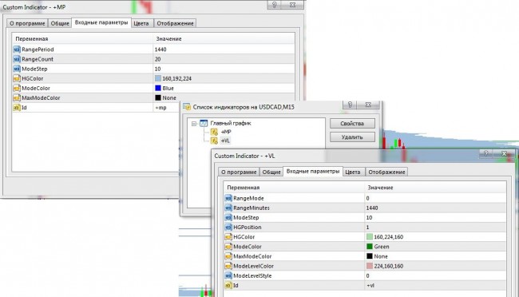Click the RangeMode integer icon
This screenshot has width=519, height=297.
[x=228, y=198]
